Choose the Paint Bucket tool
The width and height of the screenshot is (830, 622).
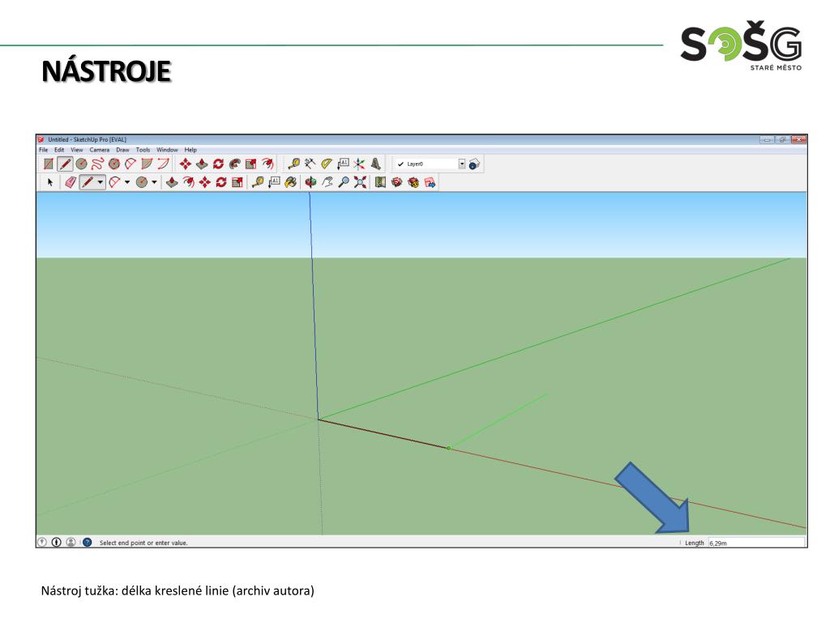click(x=290, y=182)
